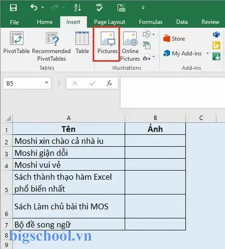Click the header cell Tên
The height and width of the screenshot is (249, 225).
click(x=69, y=129)
